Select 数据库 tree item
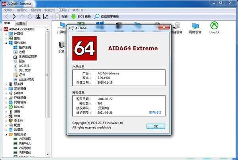The image size is (238, 160). pos(16,130)
